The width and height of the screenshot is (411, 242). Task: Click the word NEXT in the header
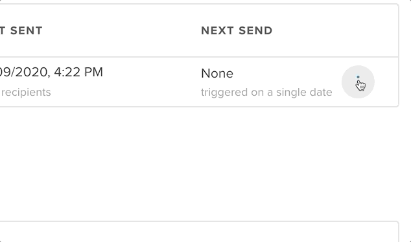[x=218, y=30]
